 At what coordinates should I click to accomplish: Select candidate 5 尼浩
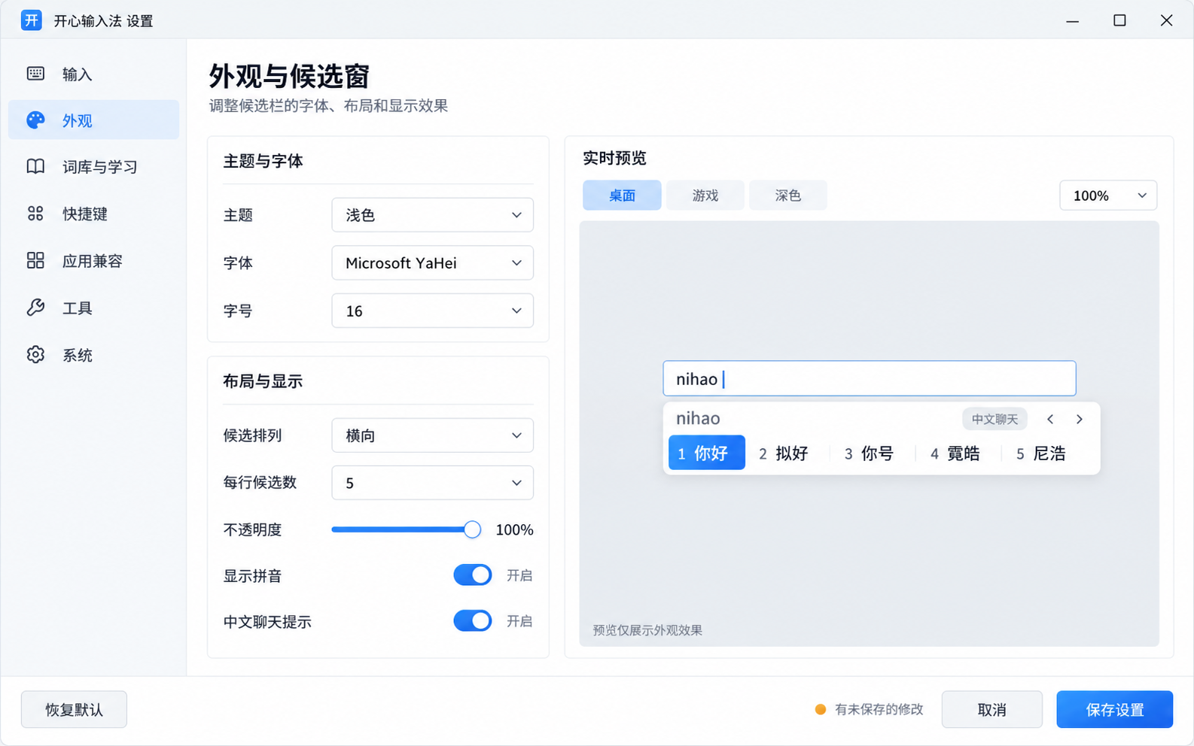1041,453
